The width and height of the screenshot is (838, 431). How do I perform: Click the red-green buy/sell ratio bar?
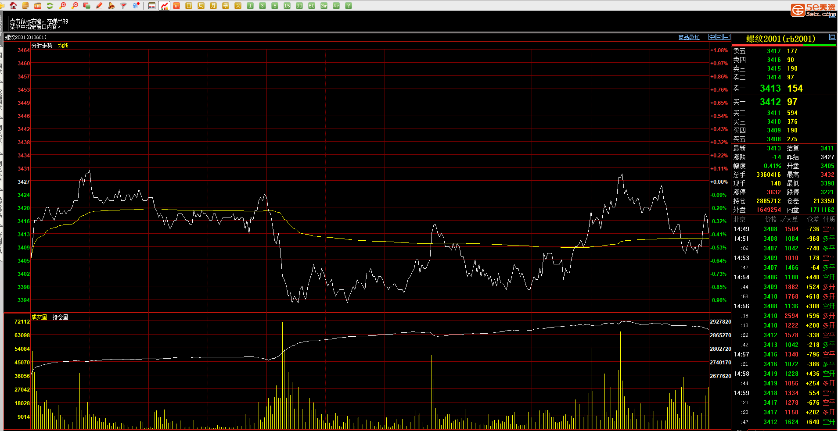pos(784,45)
